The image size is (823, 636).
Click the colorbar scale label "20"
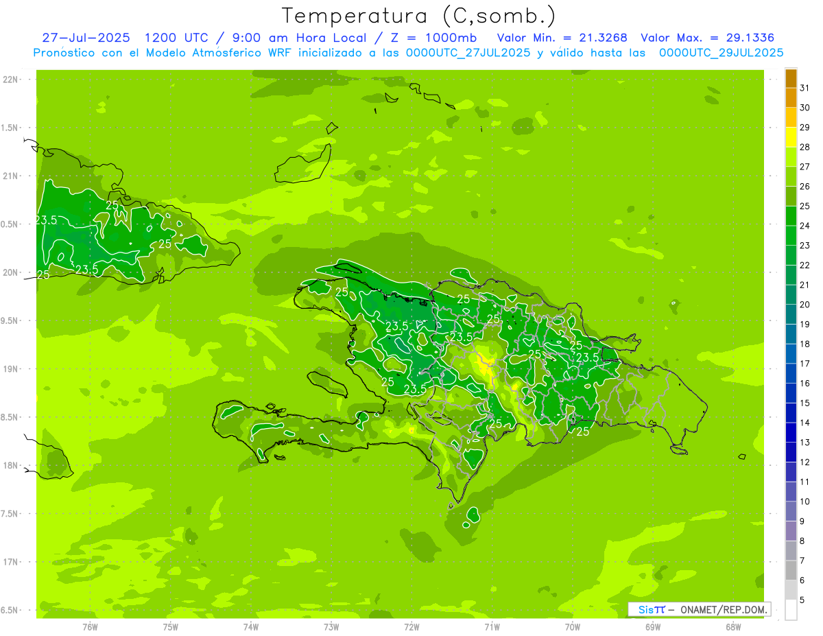[805, 305]
